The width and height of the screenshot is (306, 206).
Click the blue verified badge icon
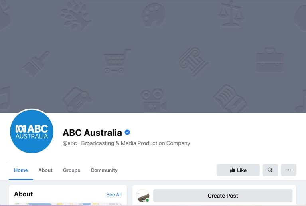coord(127,133)
